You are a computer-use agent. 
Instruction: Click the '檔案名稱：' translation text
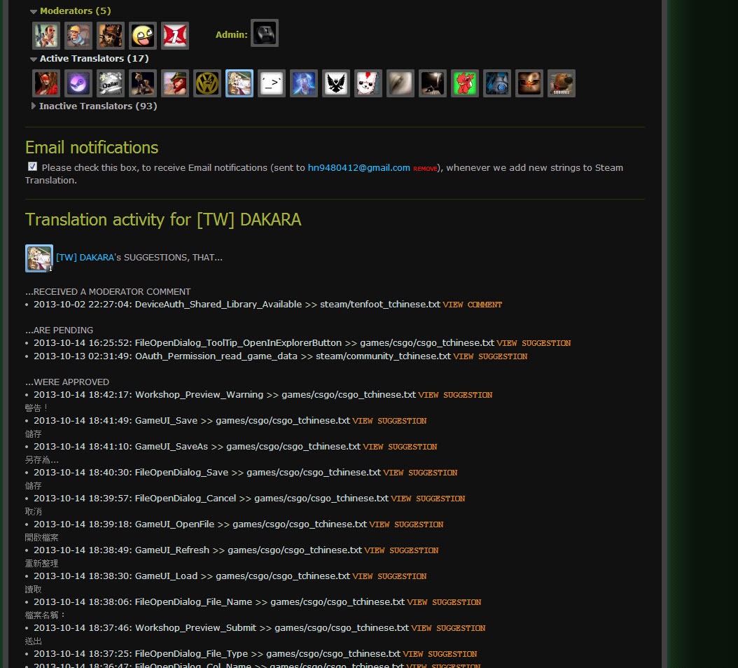46,615
